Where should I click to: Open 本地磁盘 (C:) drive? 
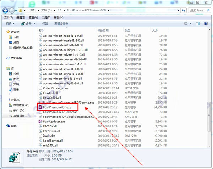(19, 105)
